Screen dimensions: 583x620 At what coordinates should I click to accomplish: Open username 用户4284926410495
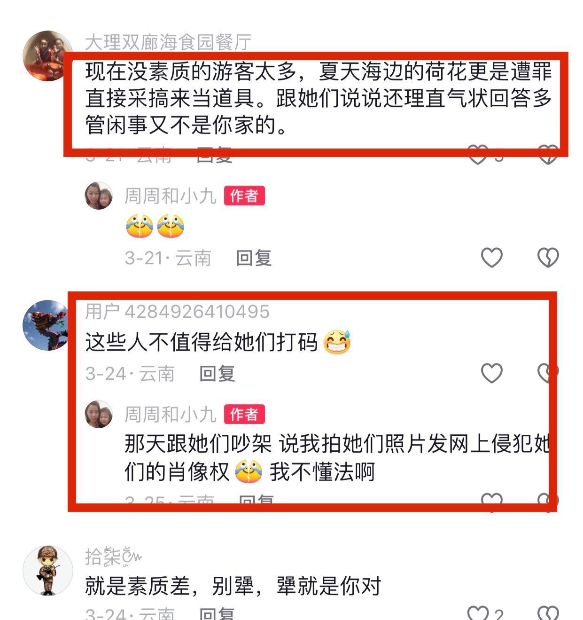(x=178, y=311)
